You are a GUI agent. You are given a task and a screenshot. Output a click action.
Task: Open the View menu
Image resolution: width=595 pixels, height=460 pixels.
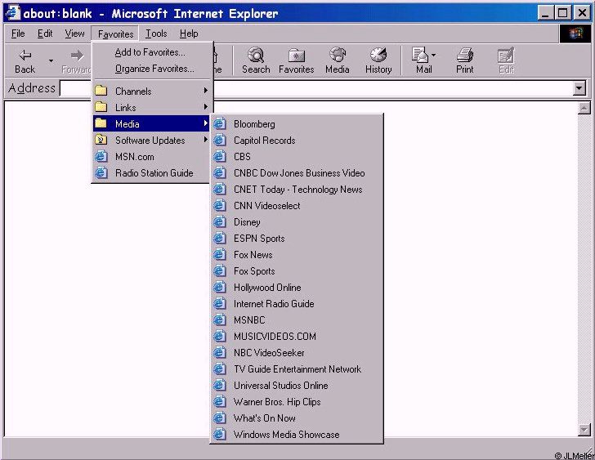(74, 33)
